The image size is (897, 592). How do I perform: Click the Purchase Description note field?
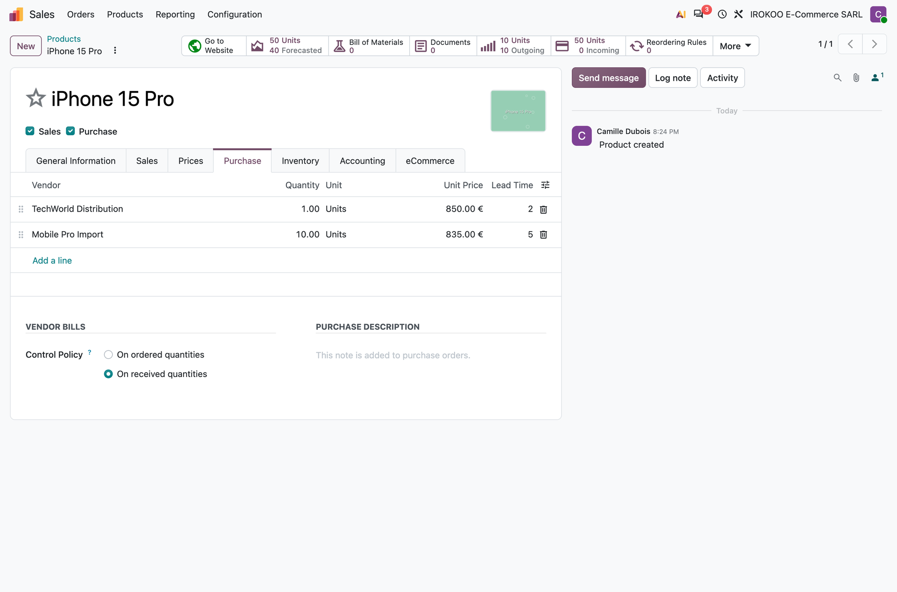coord(431,356)
